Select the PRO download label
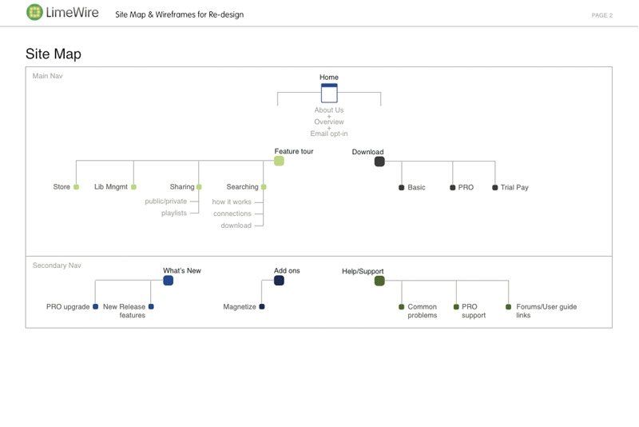 466,188
